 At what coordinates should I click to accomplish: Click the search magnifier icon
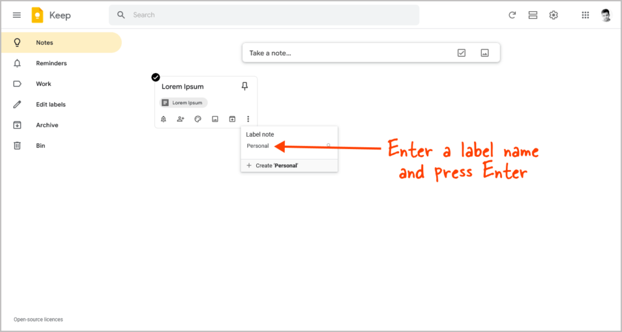tap(121, 15)
